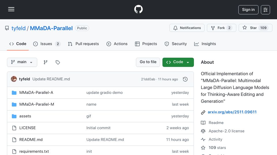Open the tyfeld owner profile link
The image size is (277, 155).
[x=18, y=28]
